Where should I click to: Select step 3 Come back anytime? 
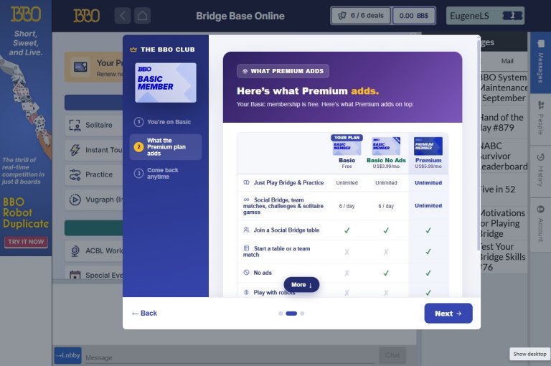tap(166, 174)
